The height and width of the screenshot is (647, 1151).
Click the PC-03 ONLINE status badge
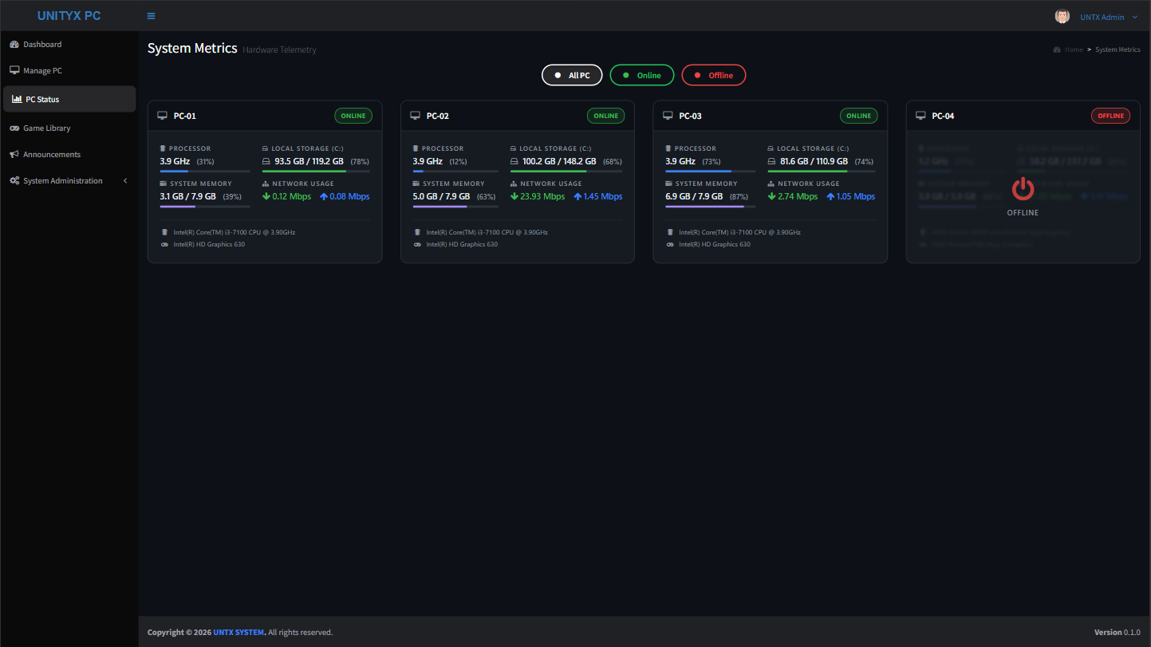(x=858, y=116)
